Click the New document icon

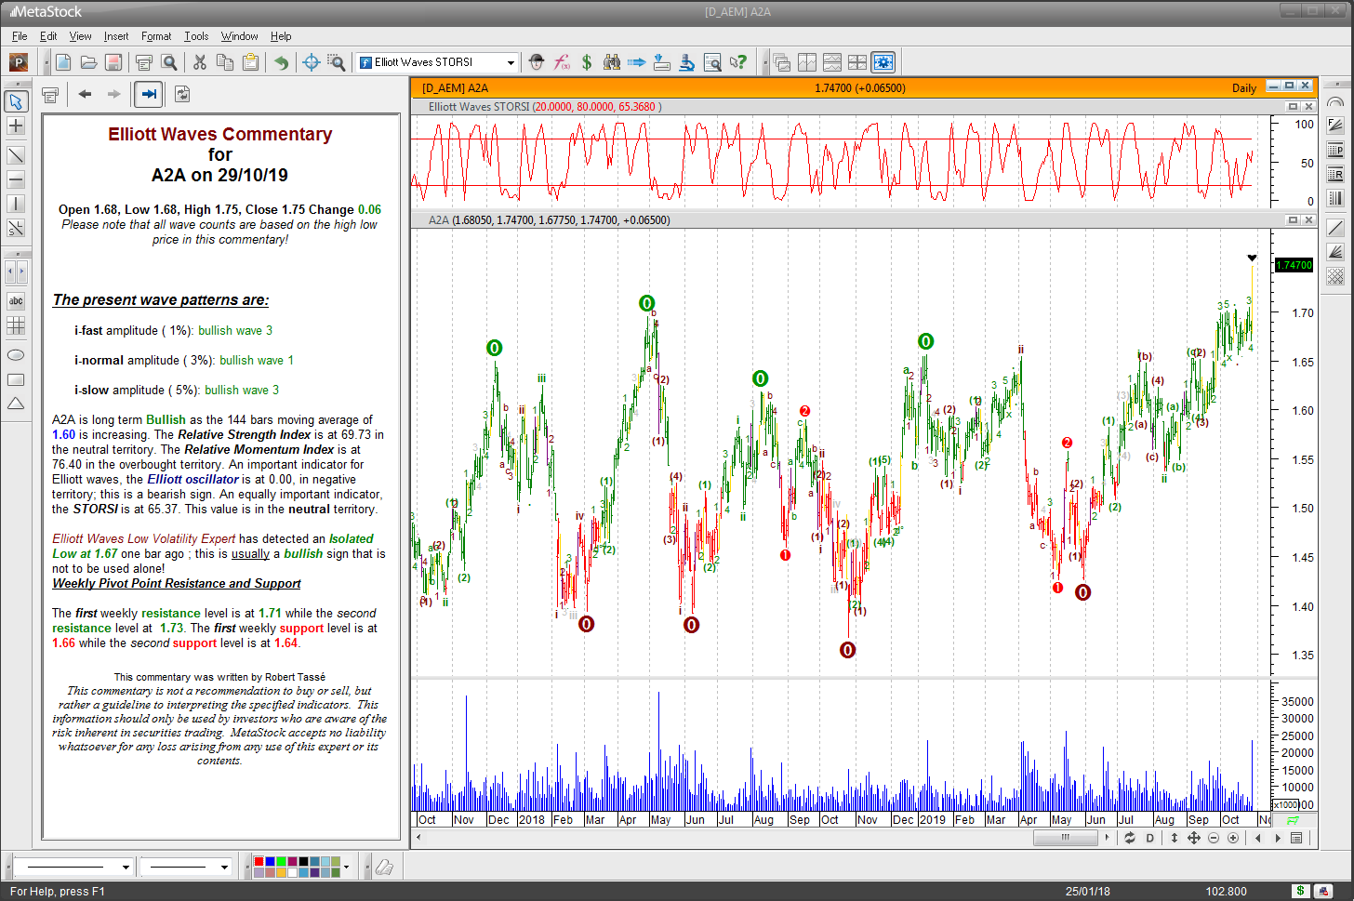click(x=63, y=62)
